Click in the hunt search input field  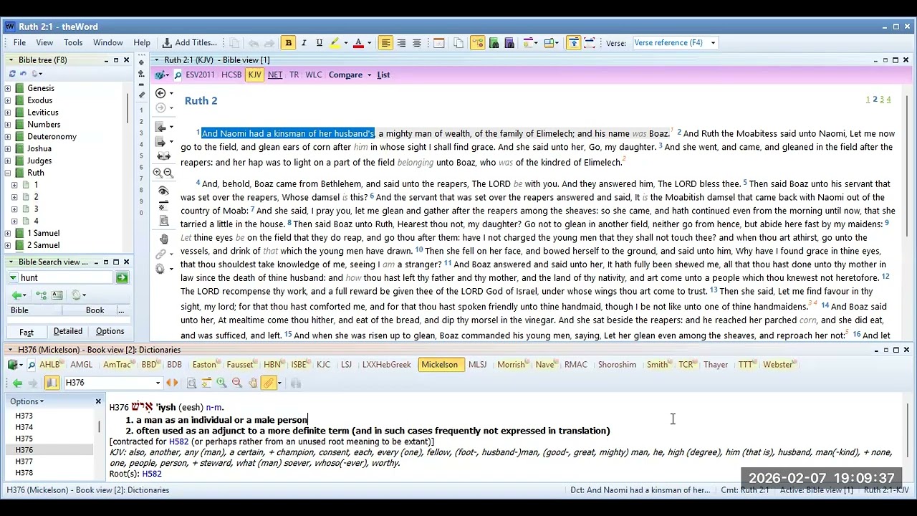64,278
